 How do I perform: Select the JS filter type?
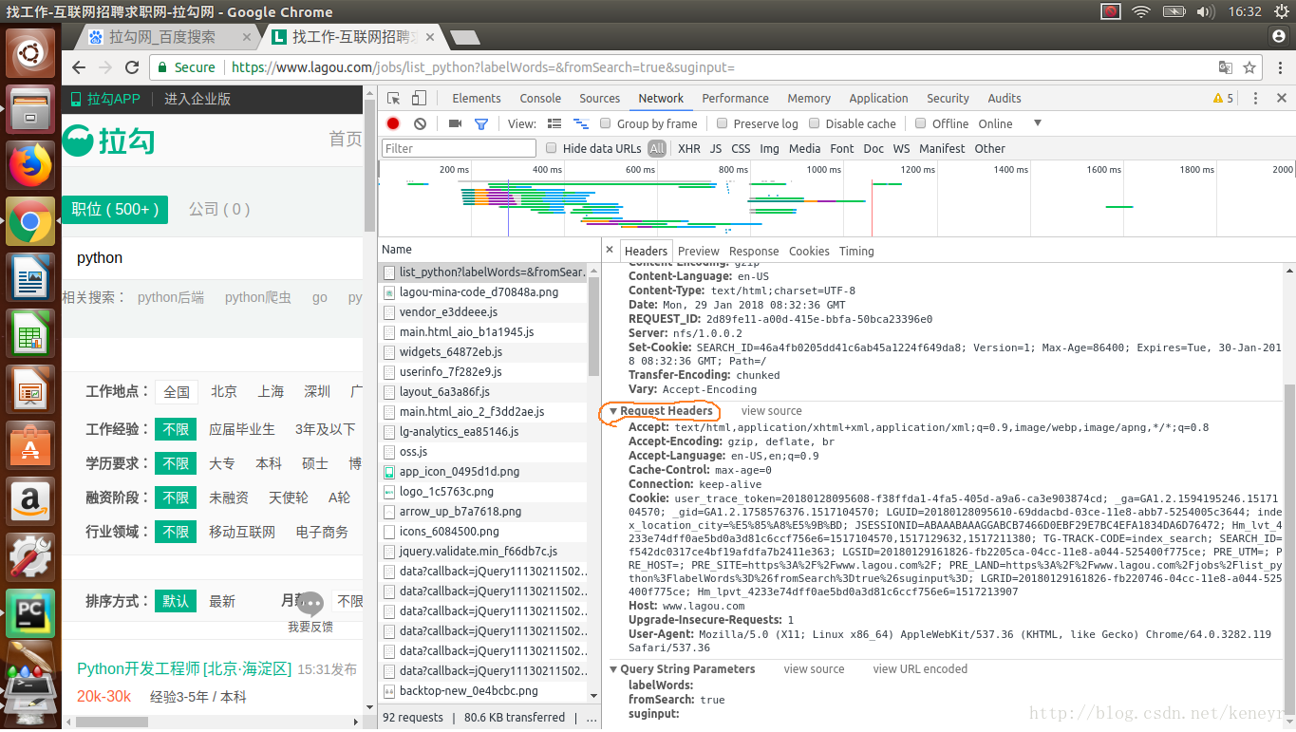(x=715, y=148)
